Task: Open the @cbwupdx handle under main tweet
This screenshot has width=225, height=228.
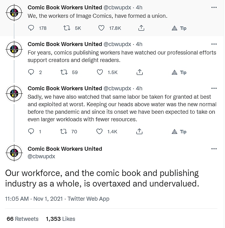Action: coord(41,157)
